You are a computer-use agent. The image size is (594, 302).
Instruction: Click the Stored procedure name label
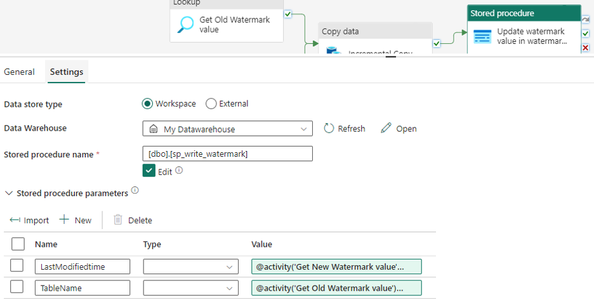click(48, 155)
